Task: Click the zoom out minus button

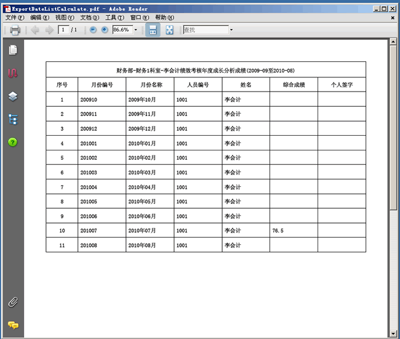Action: pos(93,29)
